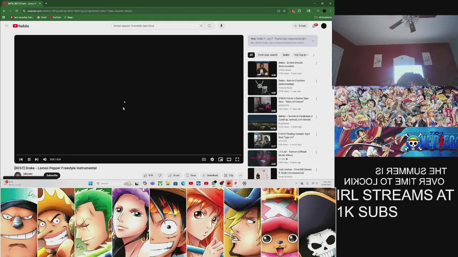Open Future x Gunna Type Beat thumbnail
458x257 pixels.
tap(262, 105)
